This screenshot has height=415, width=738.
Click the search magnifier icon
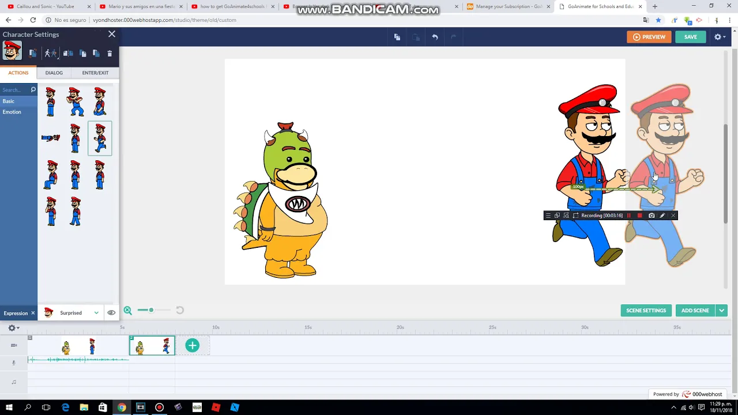click(x=33, y=89)
